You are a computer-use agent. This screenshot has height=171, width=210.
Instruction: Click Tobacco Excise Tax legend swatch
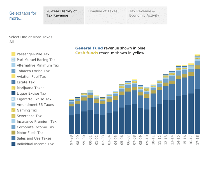click(13, 71)
